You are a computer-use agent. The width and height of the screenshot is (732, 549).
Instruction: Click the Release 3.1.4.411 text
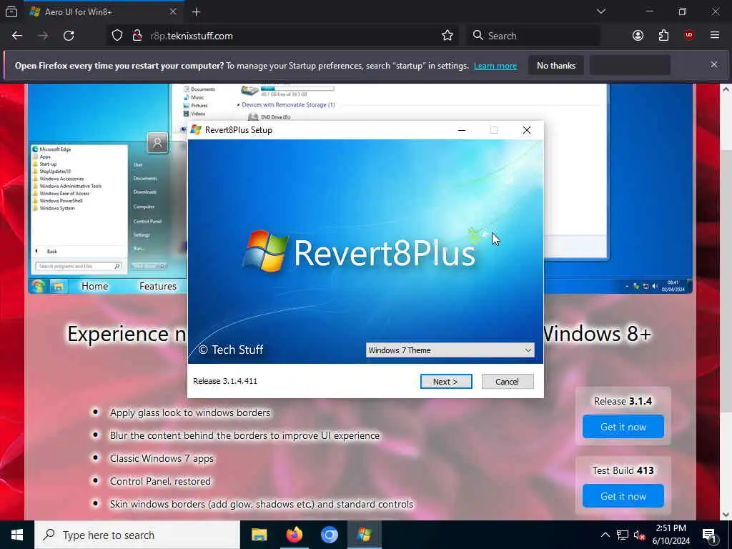(x=225, y=381)
